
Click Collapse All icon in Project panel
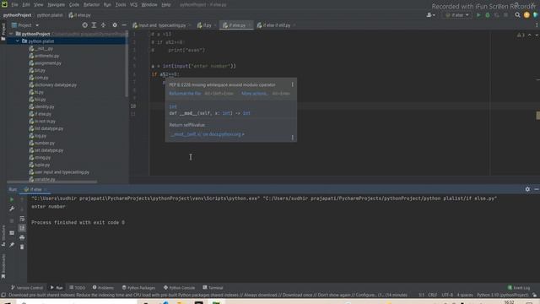[103, 25]
